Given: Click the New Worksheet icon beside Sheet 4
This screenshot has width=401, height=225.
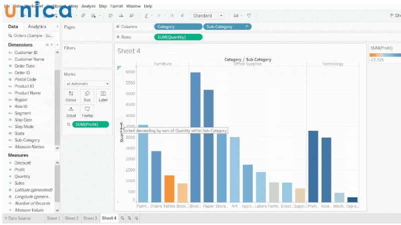Looking at the screenshot, I should point(123,218).
